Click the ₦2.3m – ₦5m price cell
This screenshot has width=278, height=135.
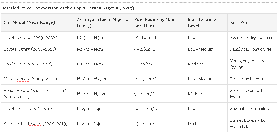pyautogui.click(x=90, y=38)
